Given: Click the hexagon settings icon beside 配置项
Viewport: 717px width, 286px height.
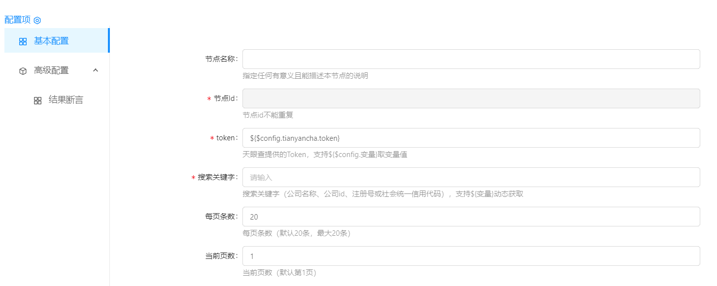Looking at the screenshot, I should (x=37, y=20).
